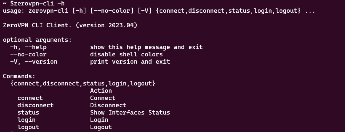This screenshot has width=345, height=132.
Task: Click the zerovpn-cli -h command text
Action: pyautogui.click(x=39, y=4)
